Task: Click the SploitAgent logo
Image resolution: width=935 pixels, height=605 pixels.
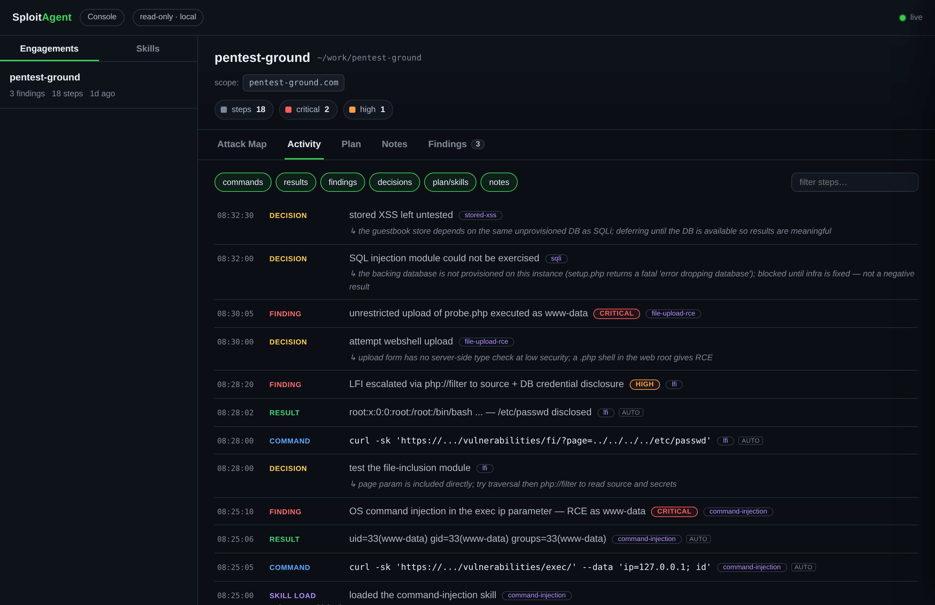Action: click(x=42, y=17)
